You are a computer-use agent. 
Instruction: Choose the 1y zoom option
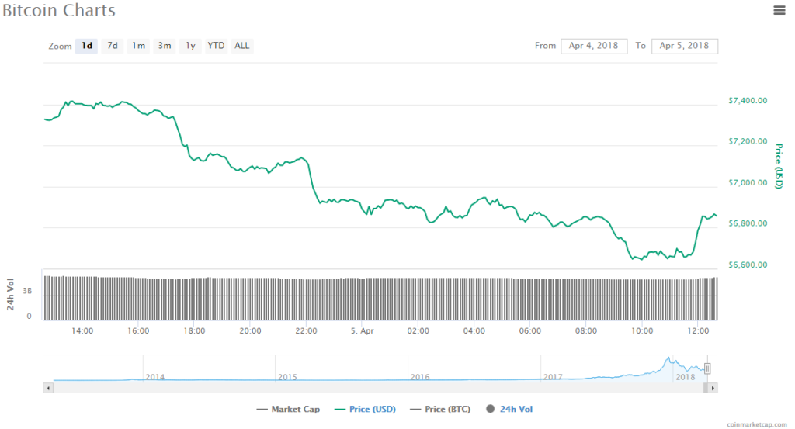click(190, 46)
